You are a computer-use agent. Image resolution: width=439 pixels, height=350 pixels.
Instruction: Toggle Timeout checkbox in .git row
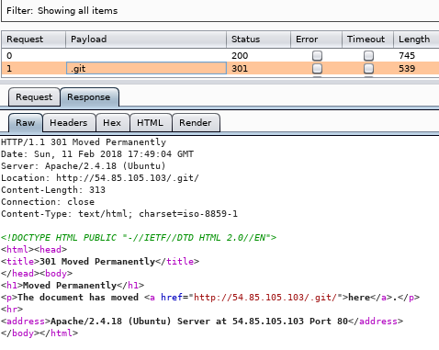click(368, 68)
